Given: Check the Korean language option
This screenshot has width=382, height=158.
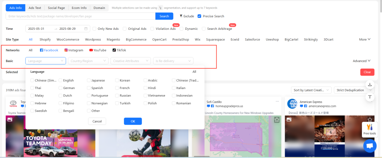Looking at the screenshot, I should 117,80.
